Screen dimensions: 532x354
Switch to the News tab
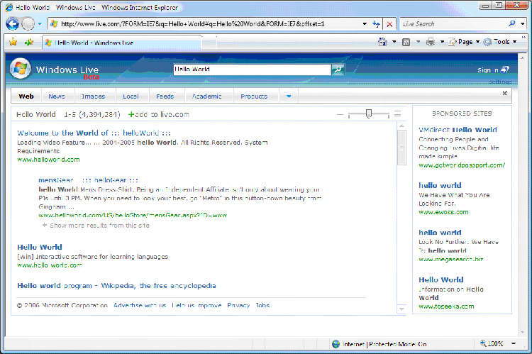[57, 96]
